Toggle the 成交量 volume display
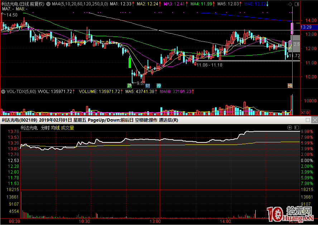Viewport: 318px width, 225px height. (x=68, y=128)
